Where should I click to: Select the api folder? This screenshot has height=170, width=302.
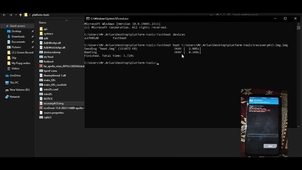[45, 29]
